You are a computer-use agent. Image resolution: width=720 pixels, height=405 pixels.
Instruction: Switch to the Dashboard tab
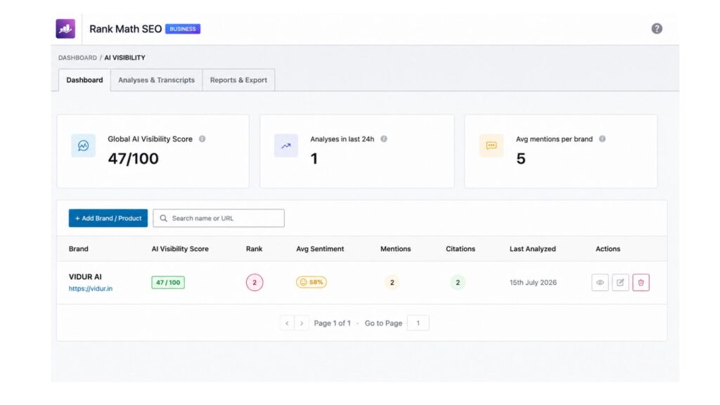coord(84,80)
